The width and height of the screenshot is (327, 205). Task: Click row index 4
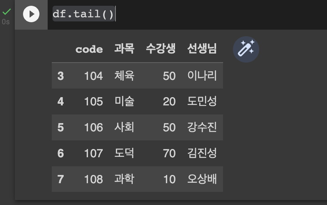pos(60,102)
